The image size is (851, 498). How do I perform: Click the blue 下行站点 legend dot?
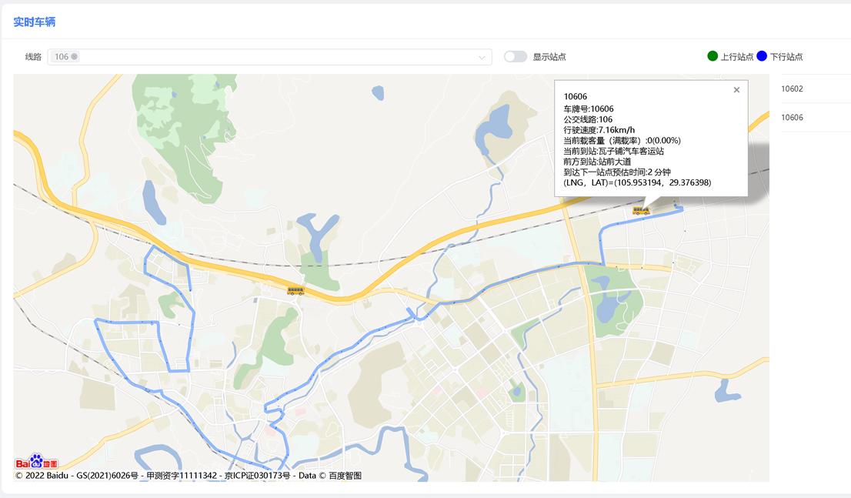point(762,55)
